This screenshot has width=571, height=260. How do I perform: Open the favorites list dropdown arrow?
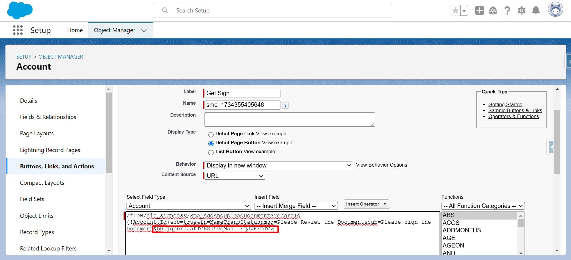click(464, 11)
